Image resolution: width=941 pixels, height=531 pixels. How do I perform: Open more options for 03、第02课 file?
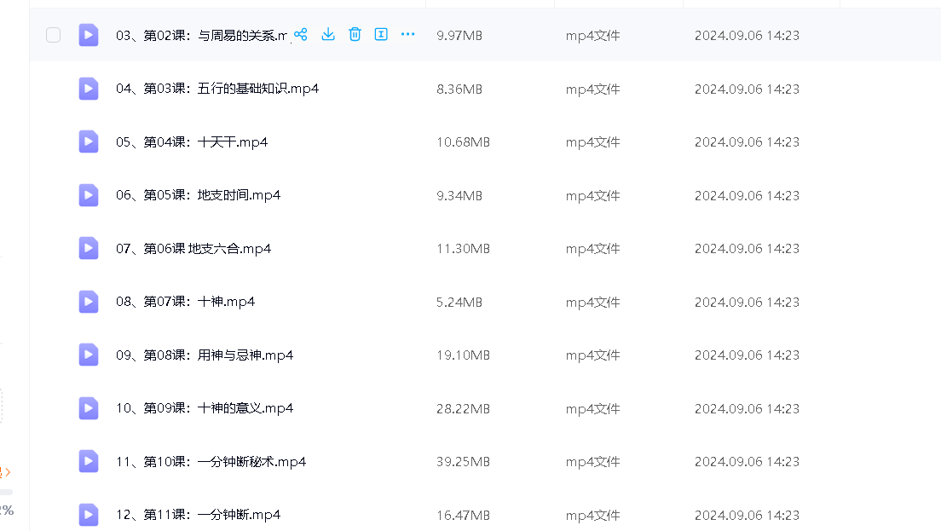(407, 34)
